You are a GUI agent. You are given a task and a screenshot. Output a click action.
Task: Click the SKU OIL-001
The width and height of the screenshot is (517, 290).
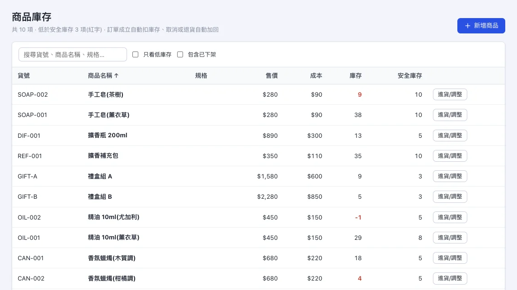coord(29,238)
